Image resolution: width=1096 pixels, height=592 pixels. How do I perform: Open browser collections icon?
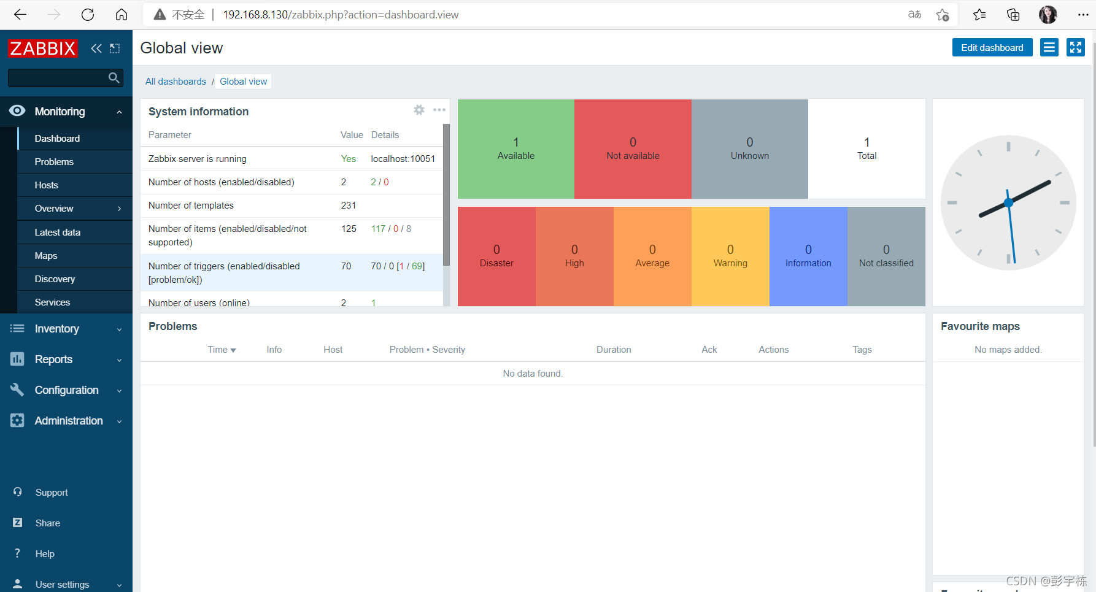[1013, 15]
